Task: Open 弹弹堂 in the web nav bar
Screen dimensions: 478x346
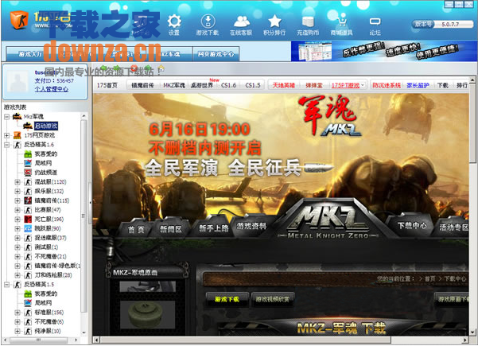Action: pyautogui.click(x=314, y=85)
